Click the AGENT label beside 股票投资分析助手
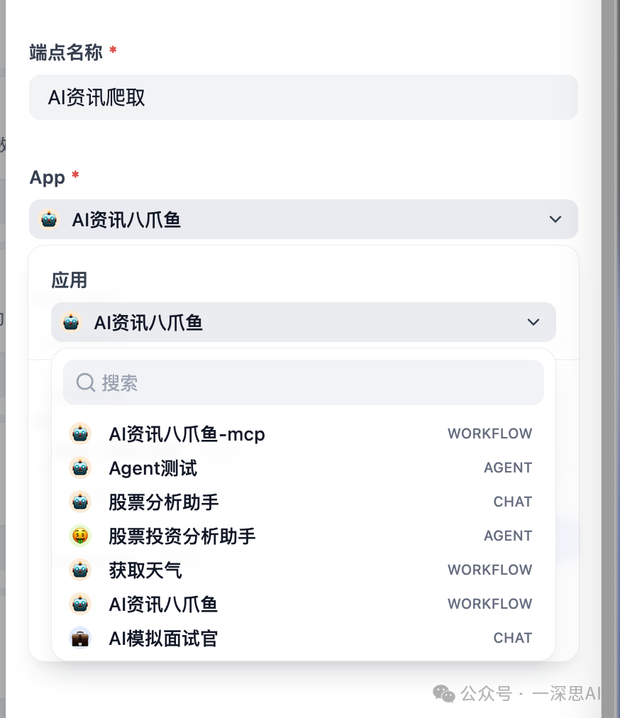620x718 pixels. [x=508, y=535]
